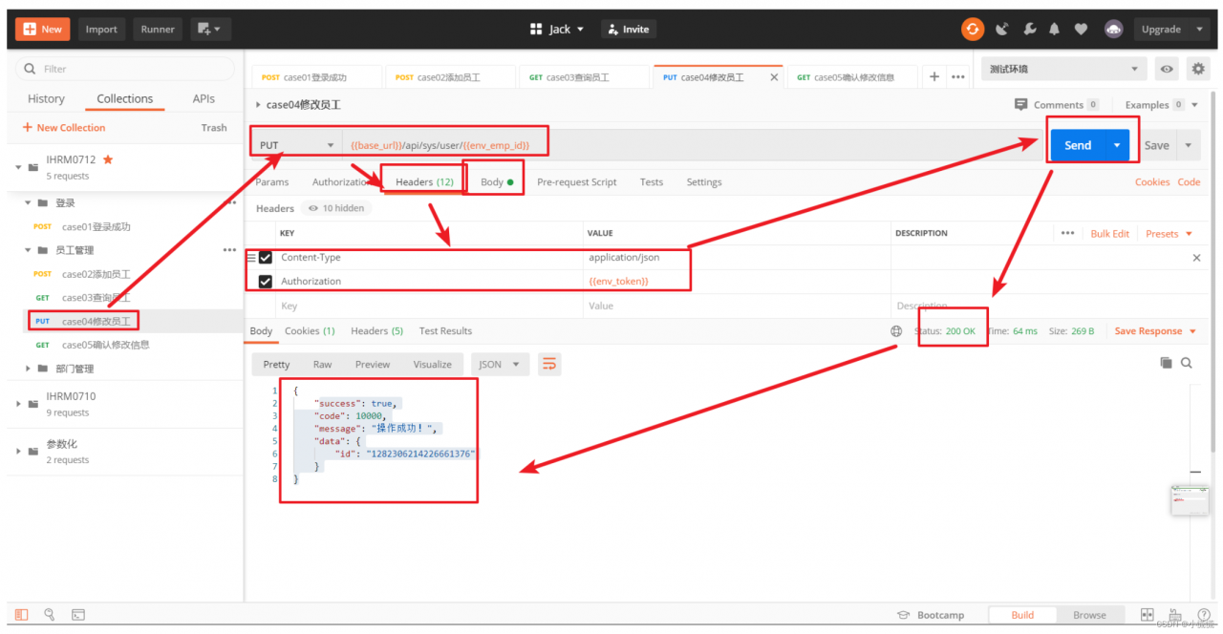Image resolution: width=1223 pixels, height=634 pixels.
Task: Expand the 部门管理 folder
Action: click(x=28, y=369)
